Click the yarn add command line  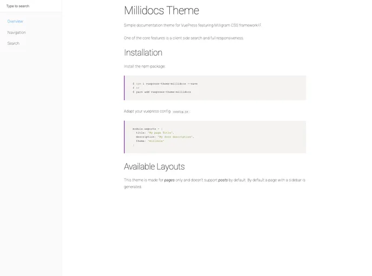(162, 92)
